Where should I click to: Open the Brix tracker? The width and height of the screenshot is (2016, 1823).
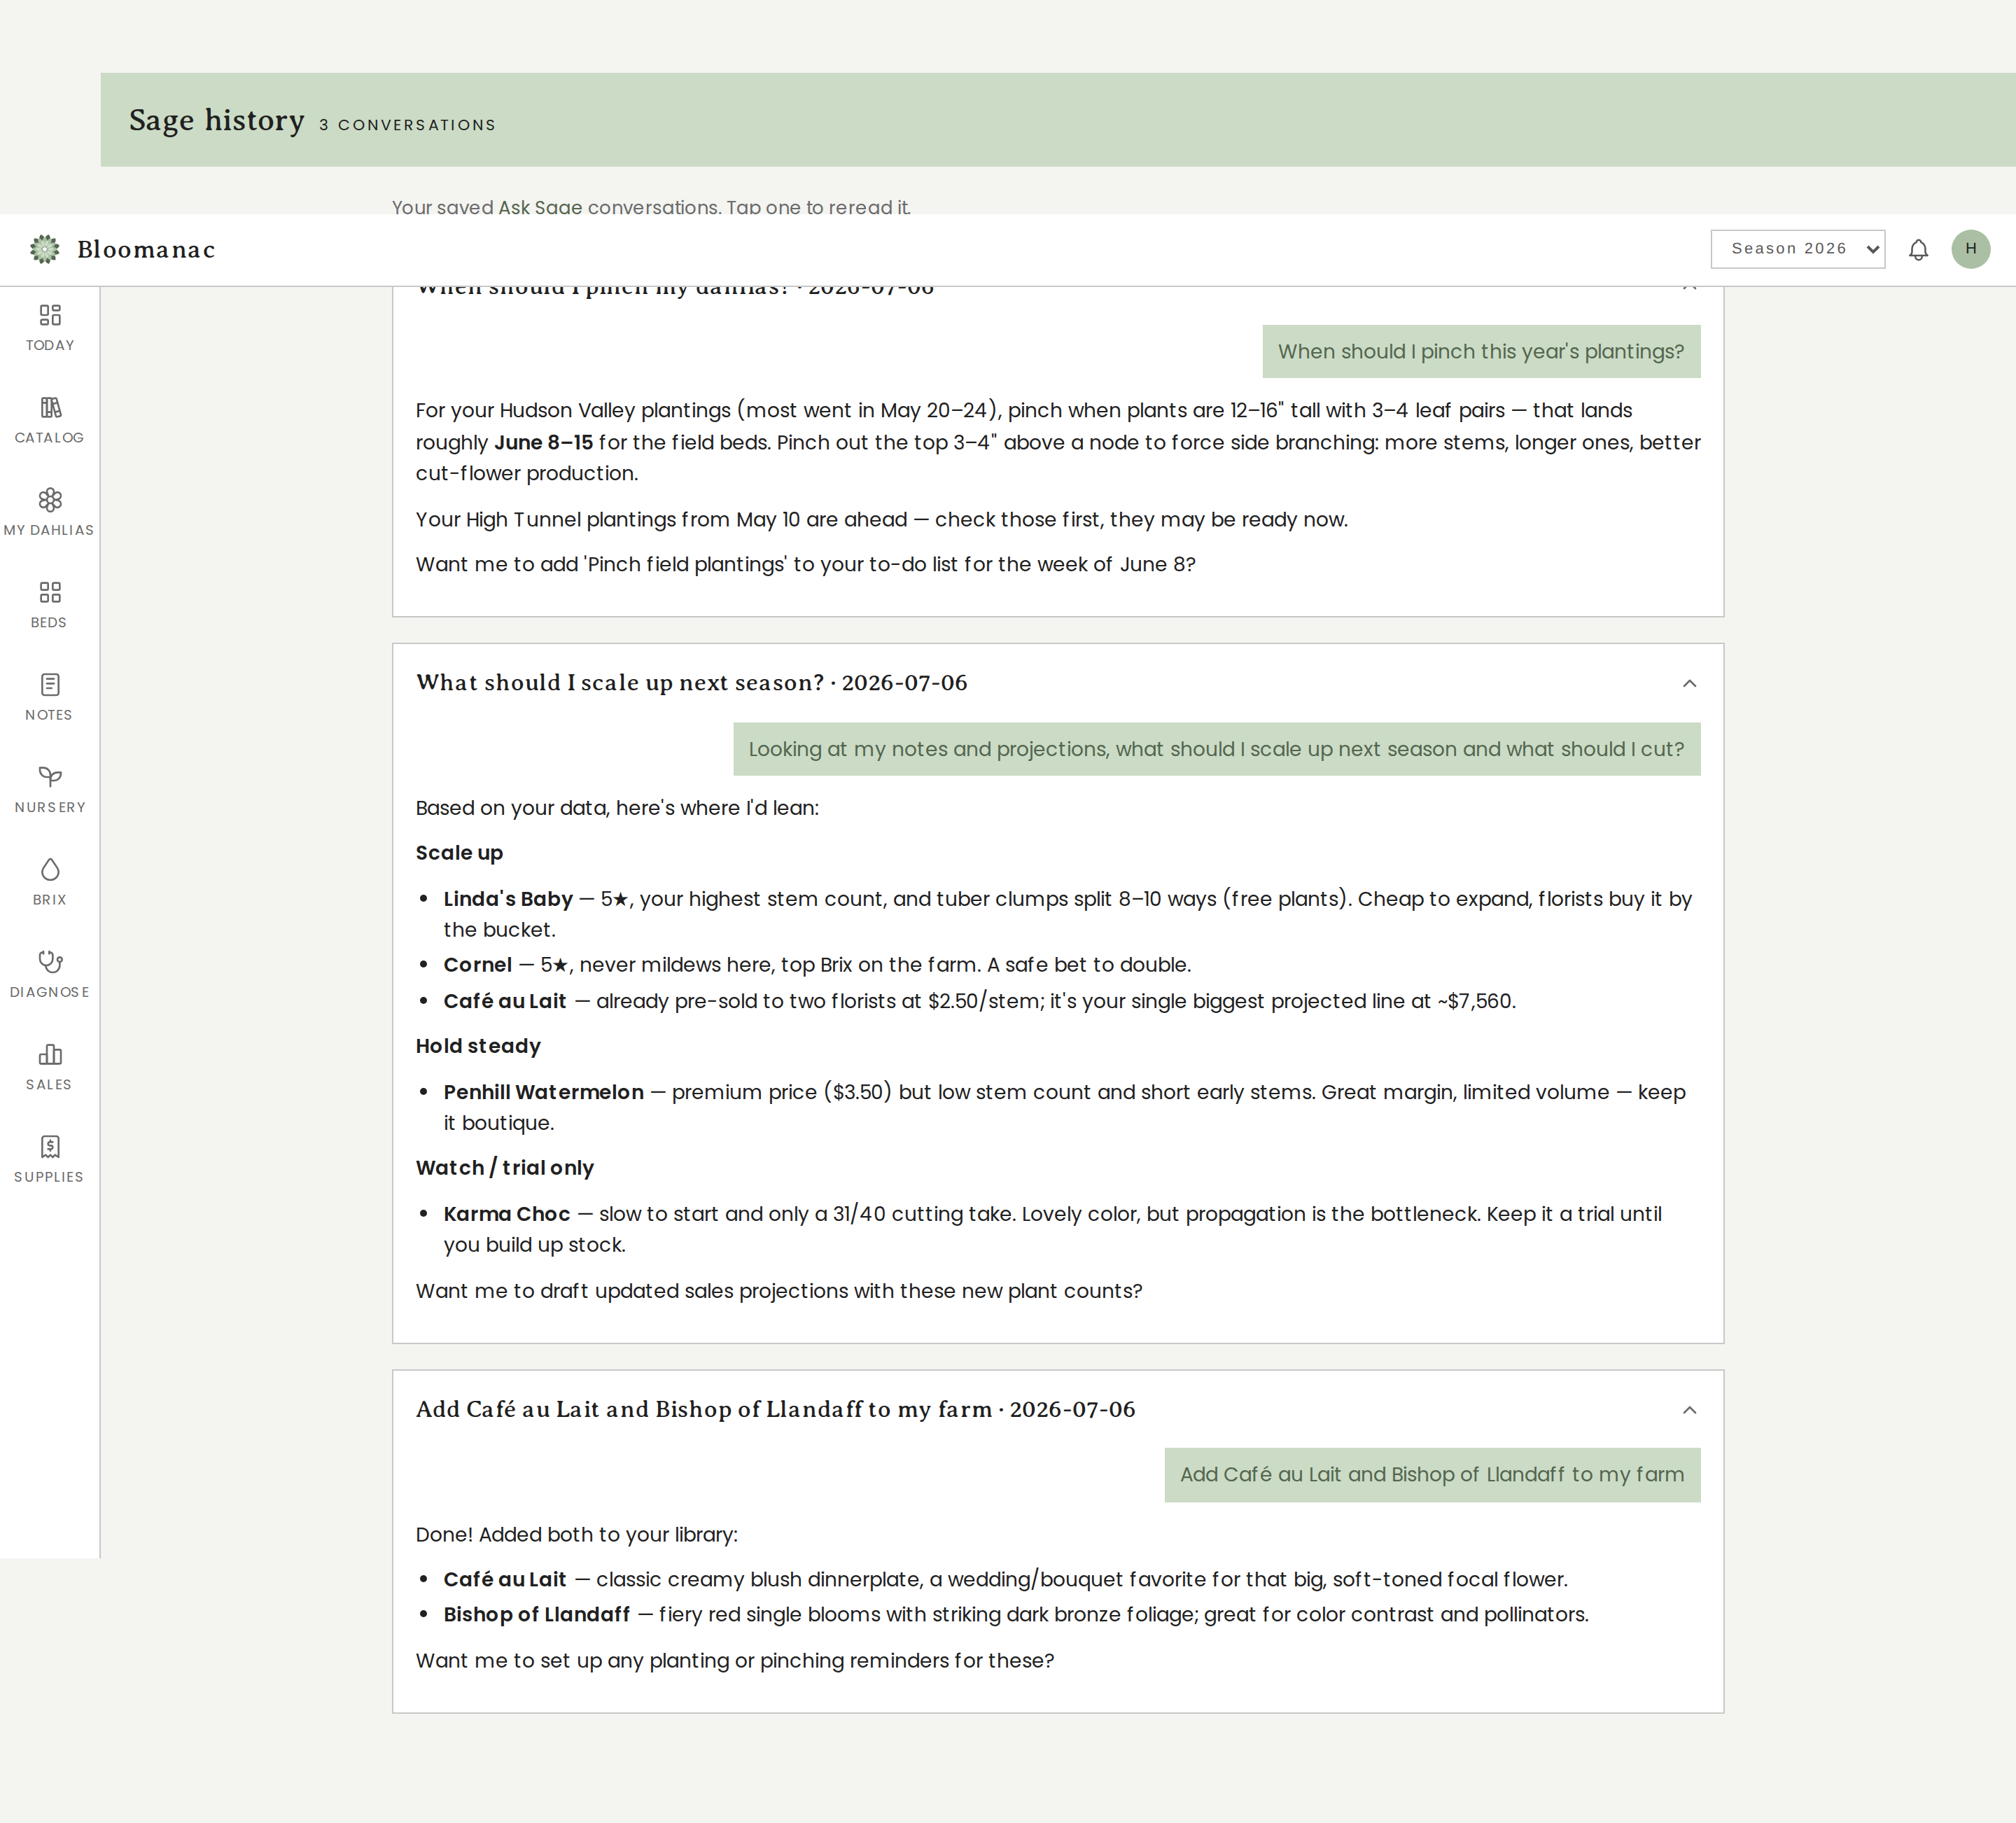click(50, 882)
